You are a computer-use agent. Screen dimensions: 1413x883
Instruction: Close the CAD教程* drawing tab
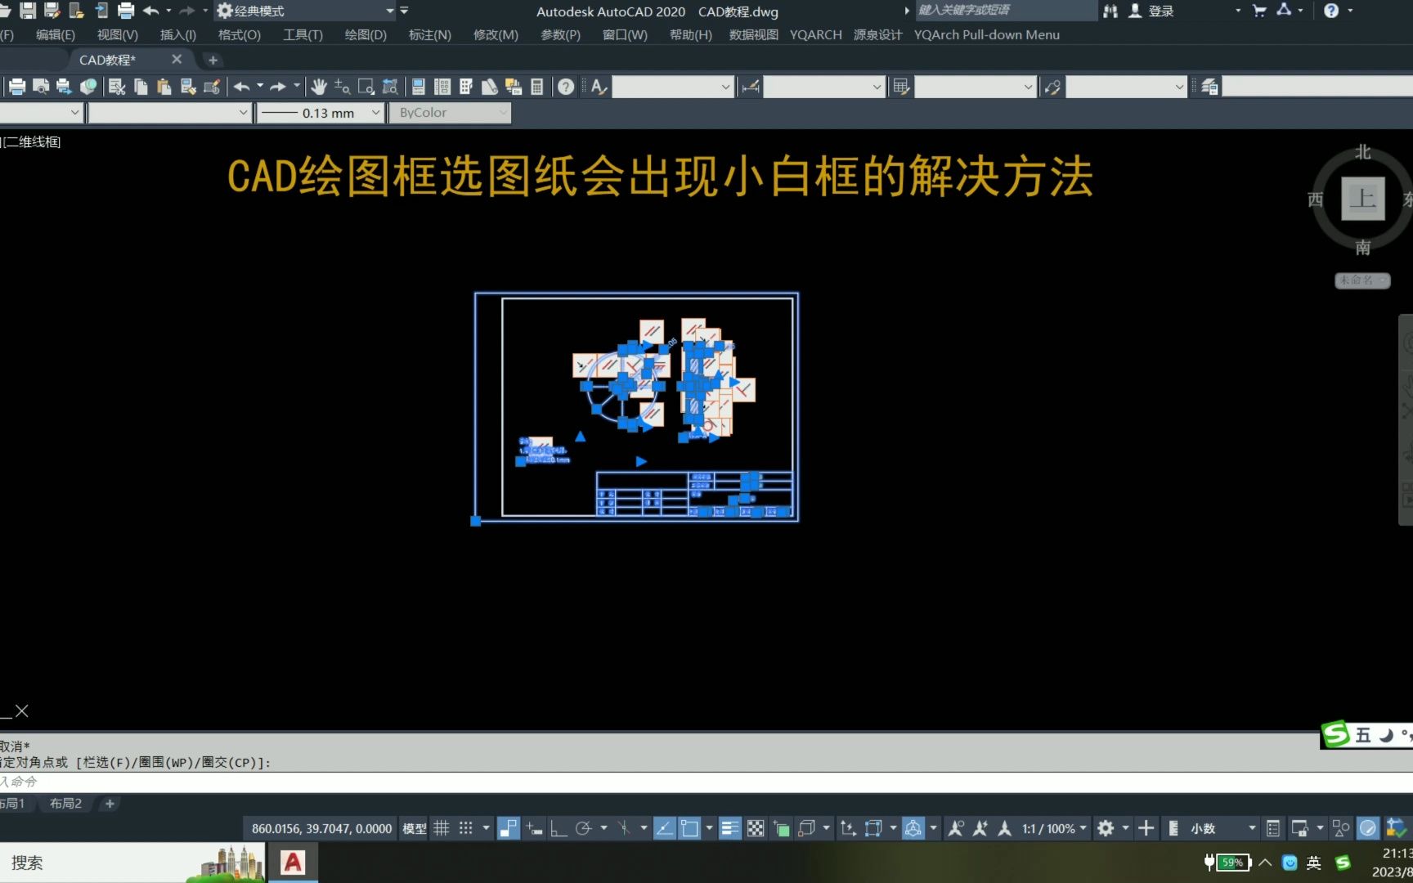coord(177,60)
